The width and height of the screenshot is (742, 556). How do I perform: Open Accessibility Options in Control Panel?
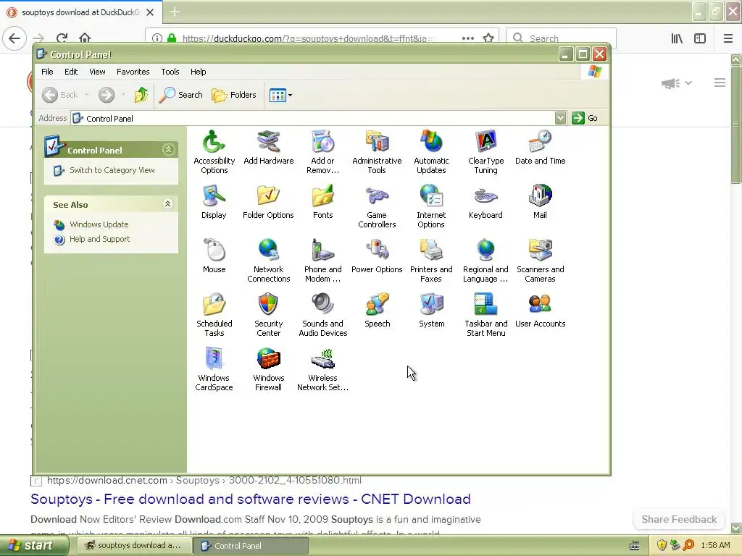[214, 152]
